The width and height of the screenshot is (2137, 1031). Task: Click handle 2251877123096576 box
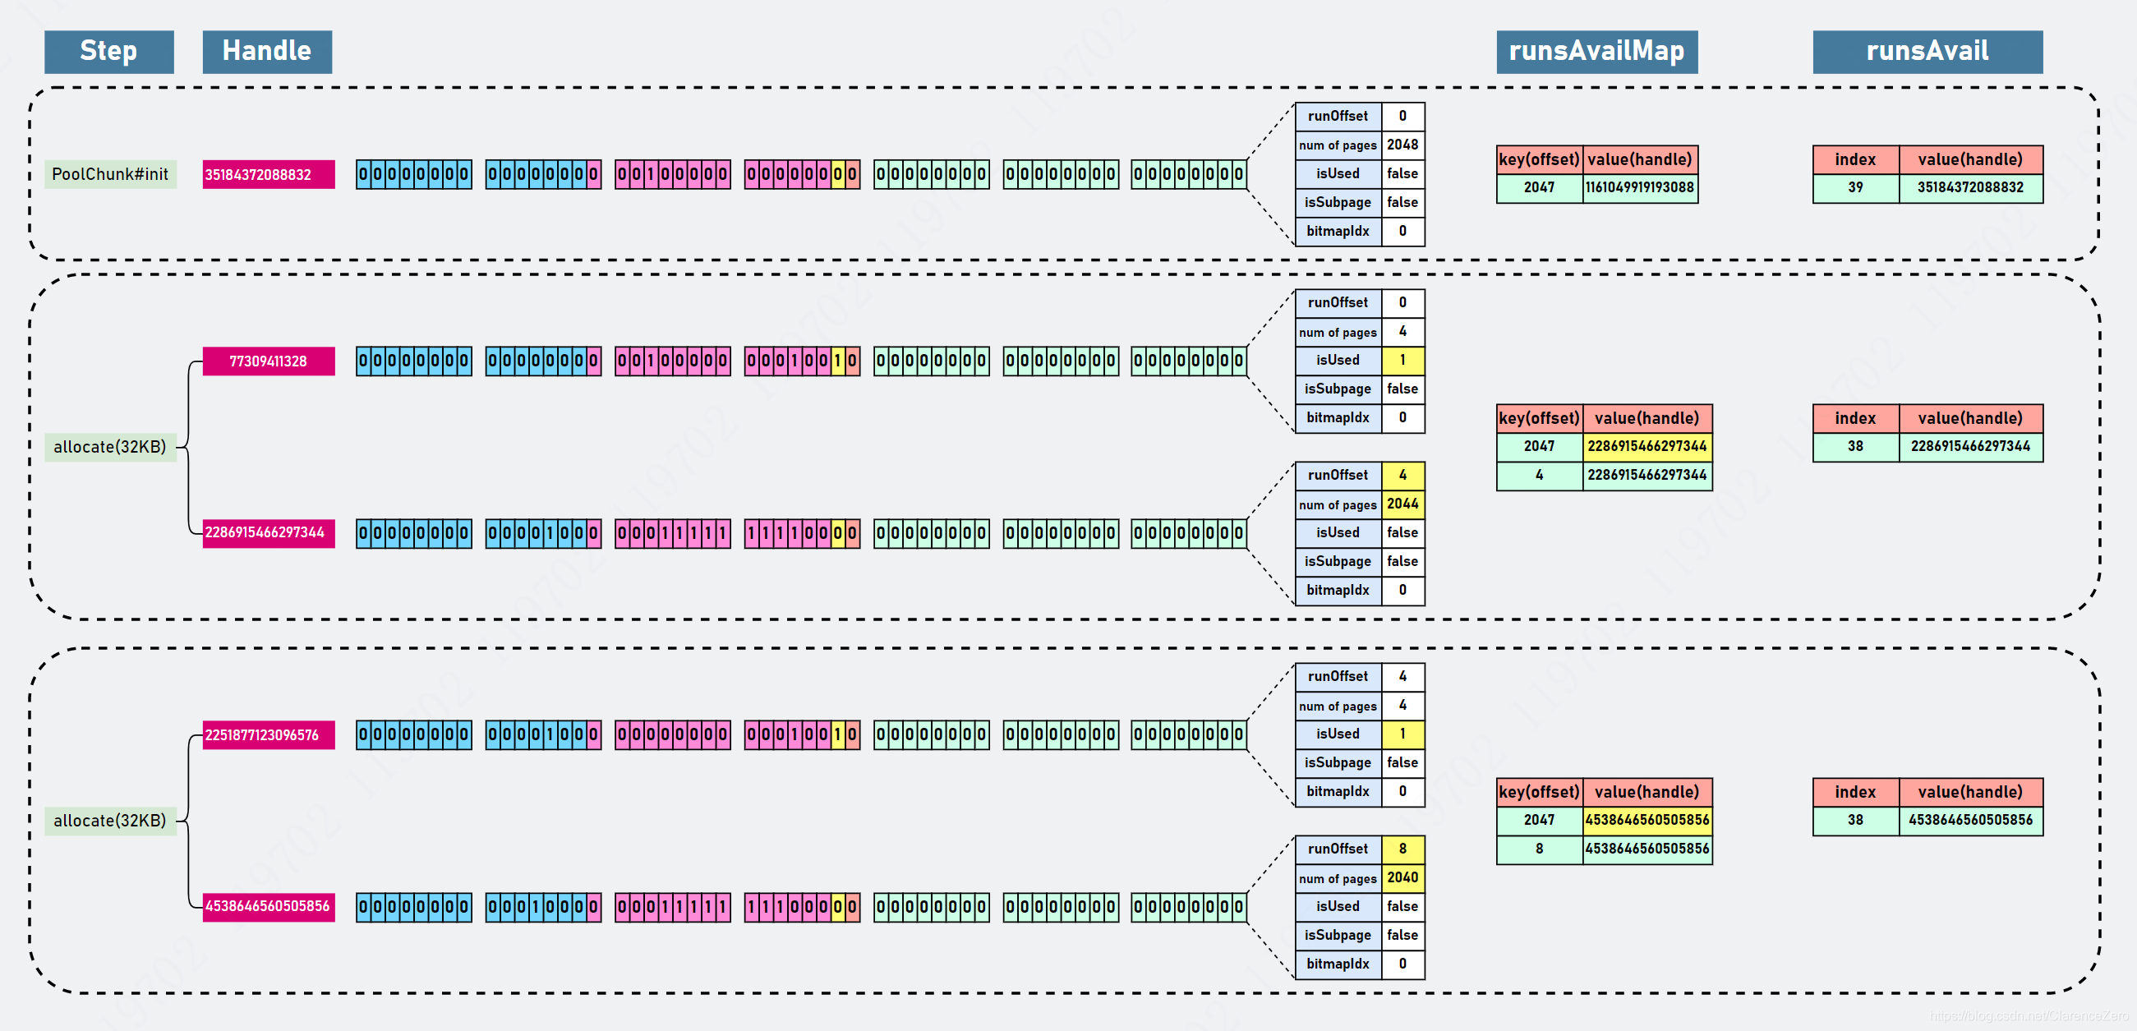pyautogui.click(x=268, y=735)
